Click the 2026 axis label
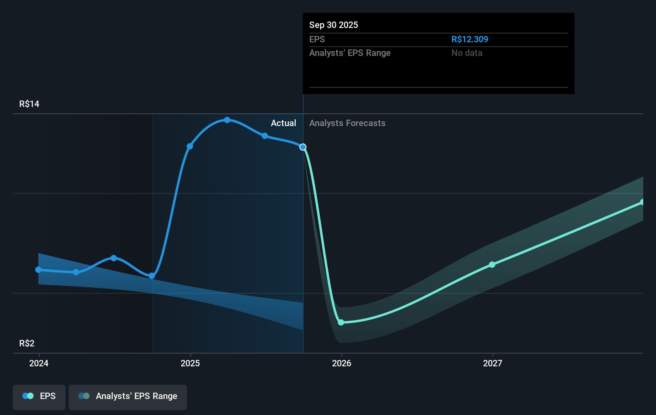This screenshot has width=656, height=415. [x=341, y=364]
